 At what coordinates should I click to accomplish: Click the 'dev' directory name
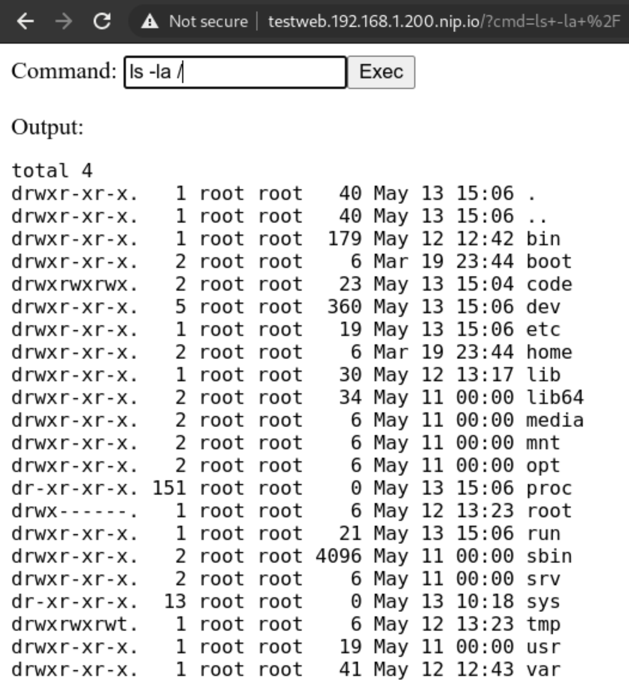[543, 307]
